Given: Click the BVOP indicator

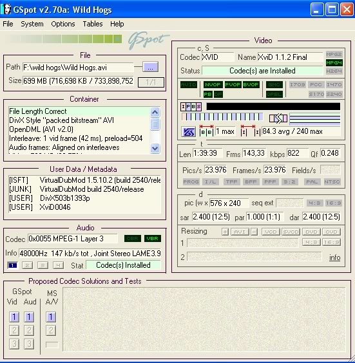Looking at the screenshot, I should click(251, 84).
